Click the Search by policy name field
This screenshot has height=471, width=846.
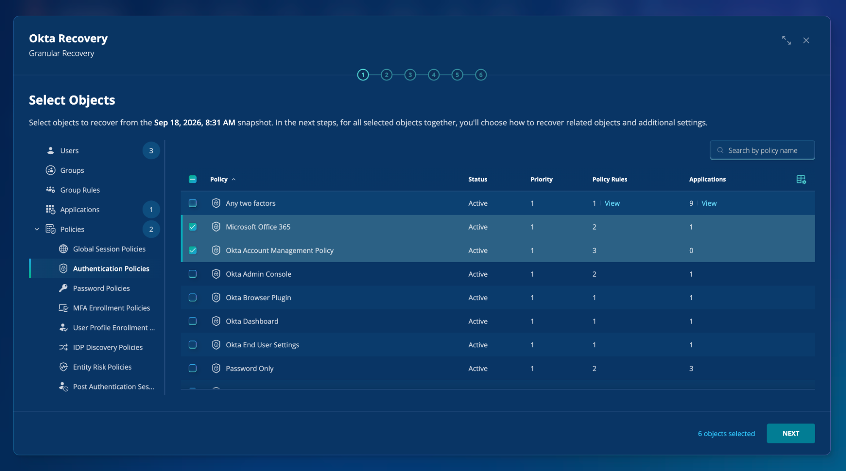pos(762,150)
